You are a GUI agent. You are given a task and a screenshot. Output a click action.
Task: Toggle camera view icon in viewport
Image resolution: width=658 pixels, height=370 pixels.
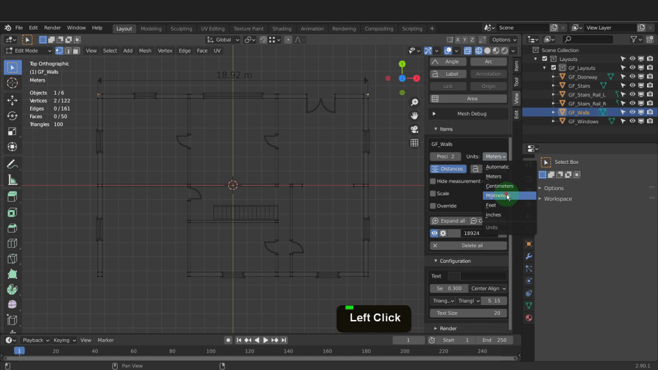414,129
